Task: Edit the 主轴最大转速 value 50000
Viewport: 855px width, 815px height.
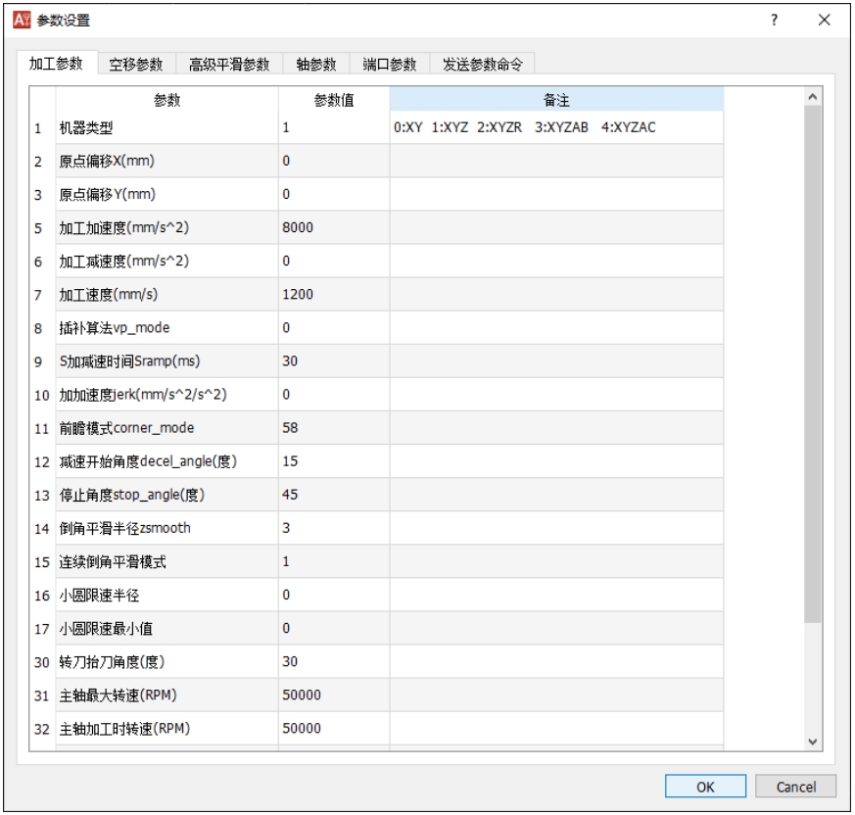Action: (334, 695)
